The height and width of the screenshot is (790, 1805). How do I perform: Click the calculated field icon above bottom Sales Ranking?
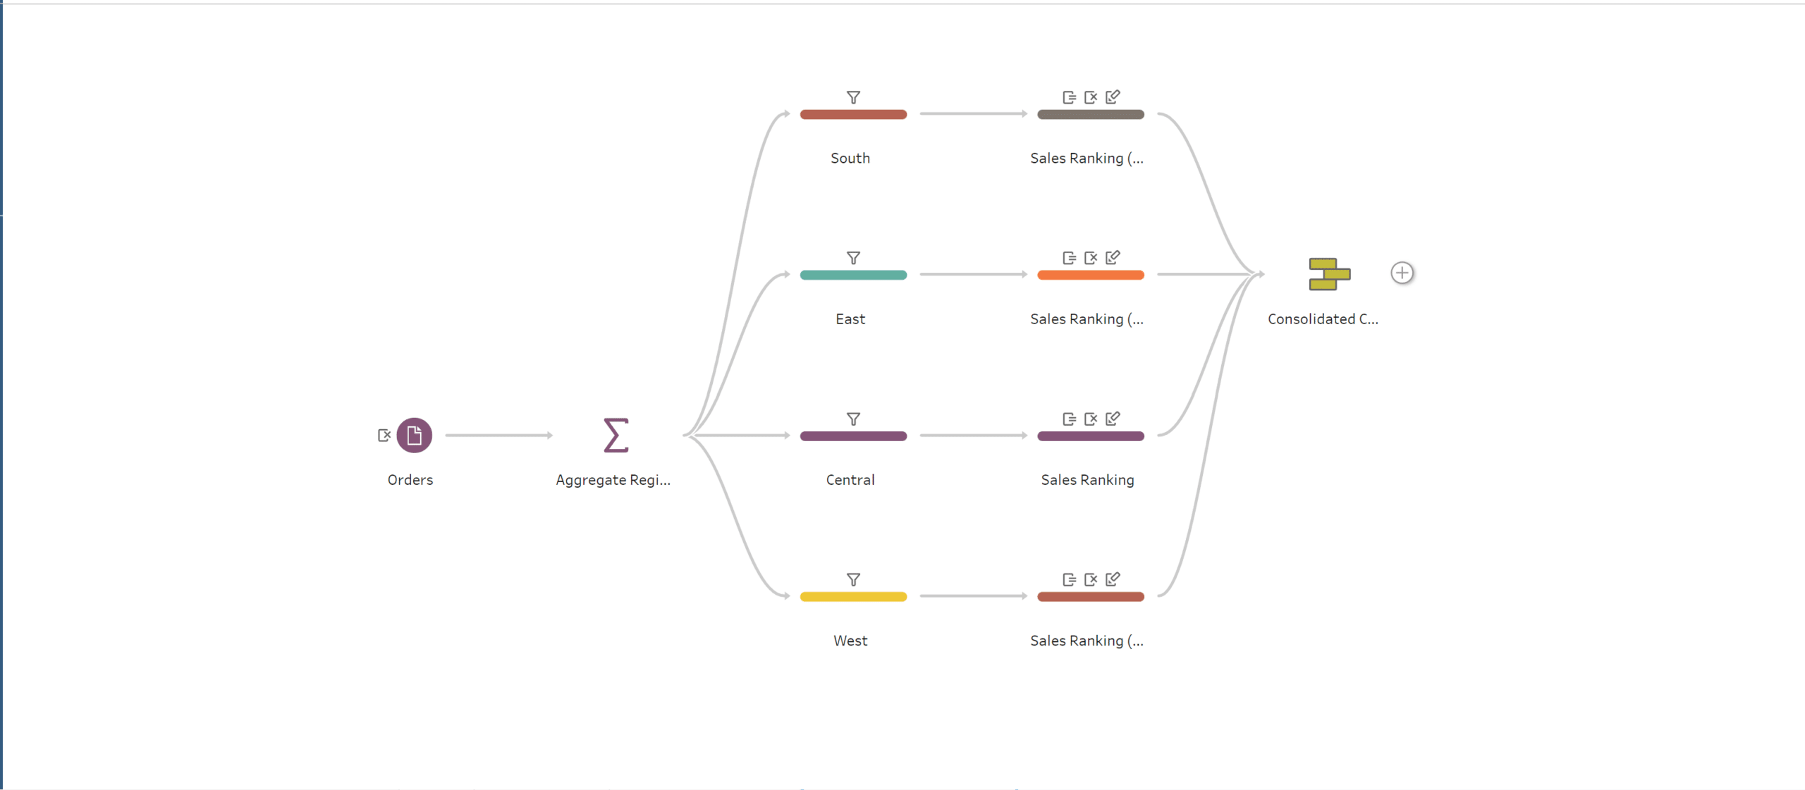[x=1069, y=579]
